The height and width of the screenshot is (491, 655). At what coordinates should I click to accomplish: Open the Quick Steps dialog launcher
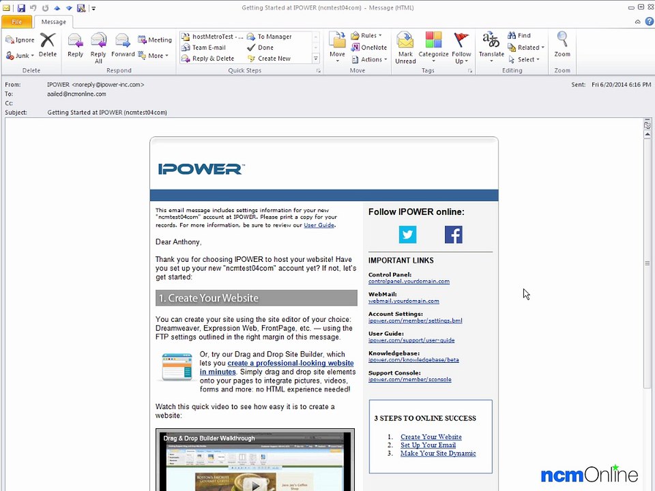click(319, 71)
